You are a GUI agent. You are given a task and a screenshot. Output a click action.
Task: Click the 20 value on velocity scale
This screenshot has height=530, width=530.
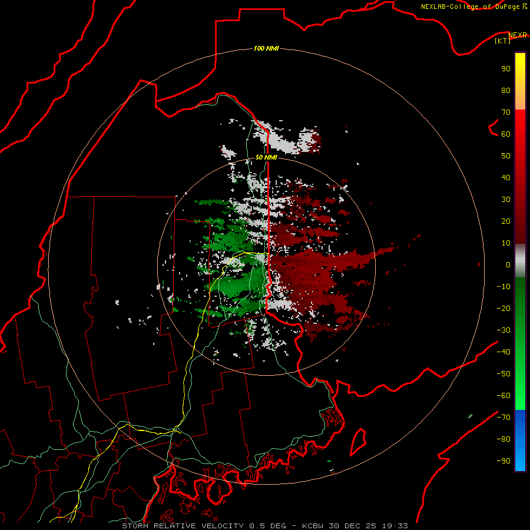[x=506, y=221]
